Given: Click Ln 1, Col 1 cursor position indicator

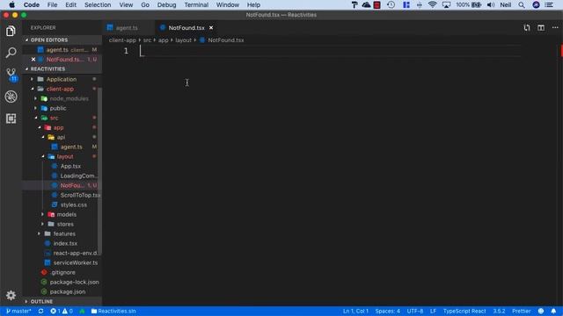Looking at the screenshot, I should pyautogui.click(x=355, y=311).
